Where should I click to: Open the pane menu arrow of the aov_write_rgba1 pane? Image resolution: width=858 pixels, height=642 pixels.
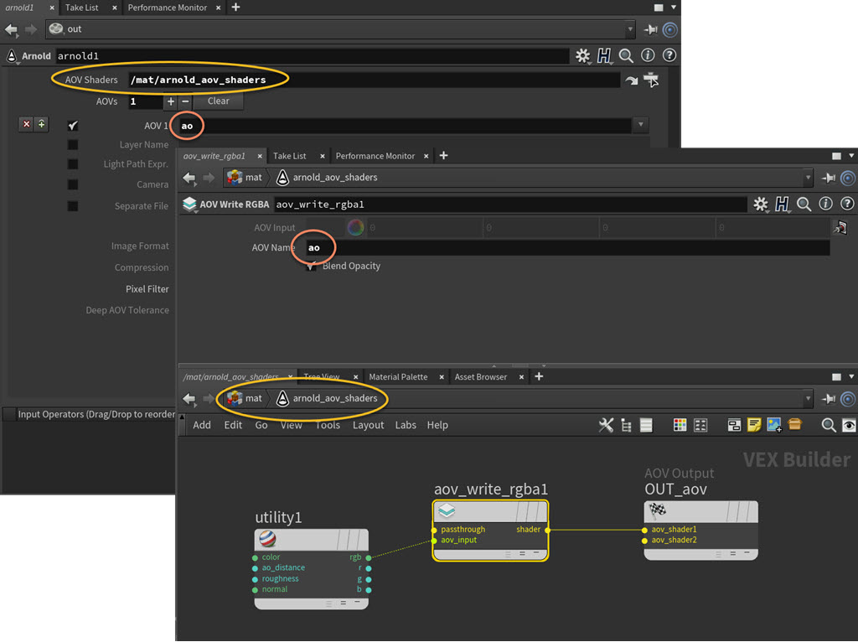pos(851,156)
